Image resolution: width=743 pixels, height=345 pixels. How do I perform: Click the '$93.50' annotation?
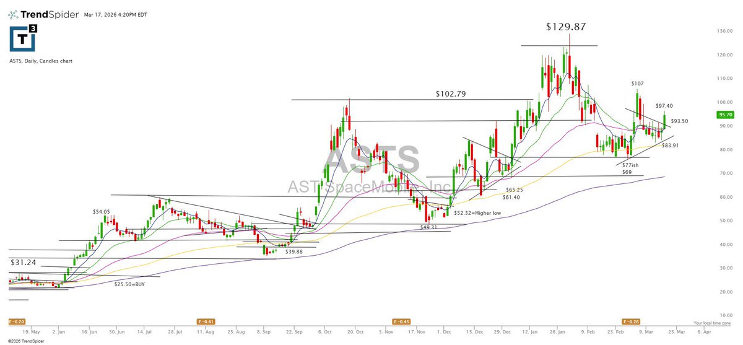coord(679,121)
